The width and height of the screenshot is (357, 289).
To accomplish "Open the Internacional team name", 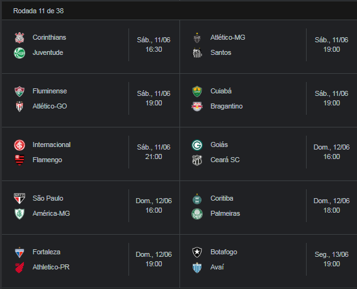I will 52,145.
